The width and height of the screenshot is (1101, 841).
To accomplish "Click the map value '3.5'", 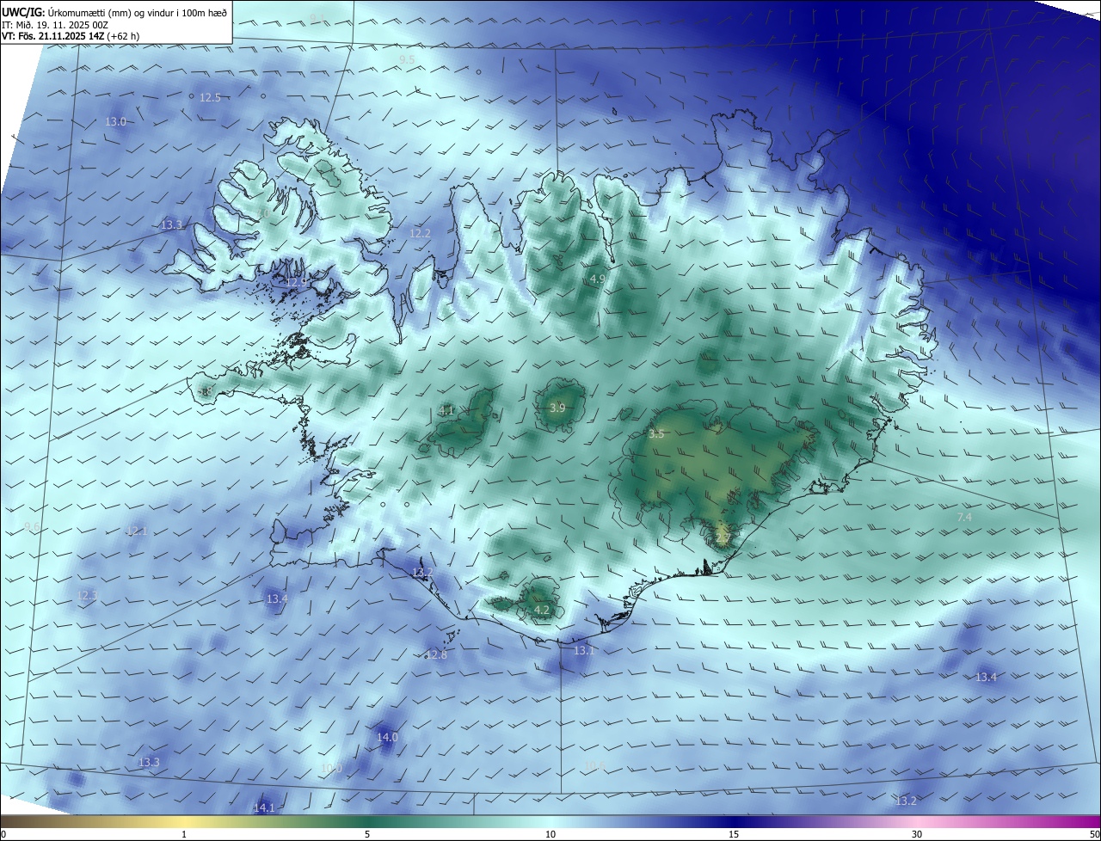I will pyautogui.click(x=656, y=434).
